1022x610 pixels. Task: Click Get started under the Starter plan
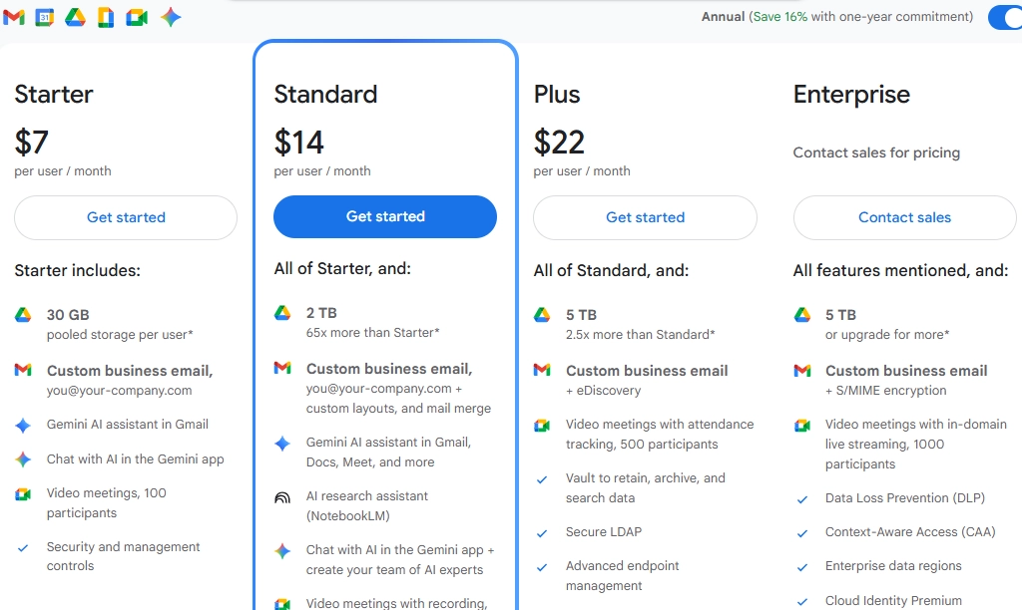(x=125, y=217)
